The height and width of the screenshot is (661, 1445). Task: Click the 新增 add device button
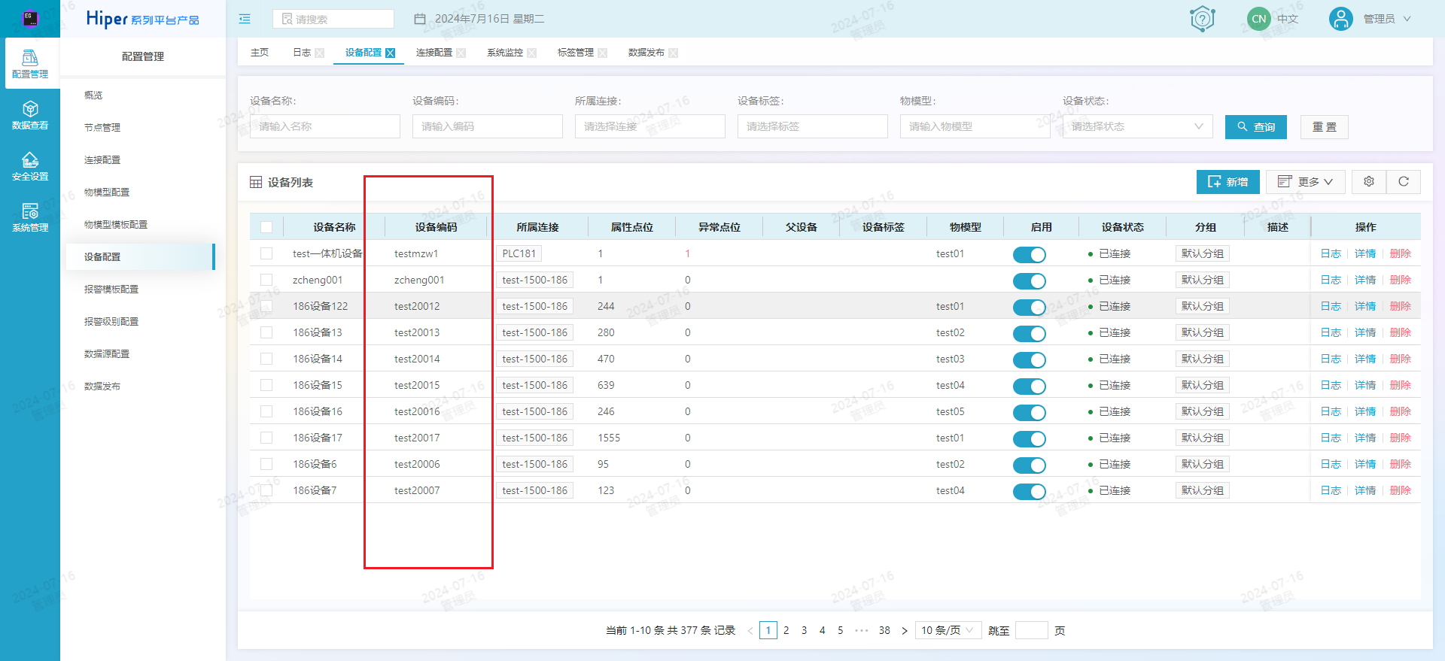click(x=1227, y=181)
